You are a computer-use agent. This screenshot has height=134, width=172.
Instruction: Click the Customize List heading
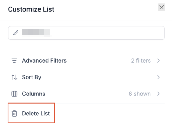[31, 9]
